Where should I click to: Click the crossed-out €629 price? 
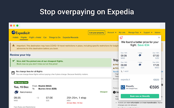(156, 80)
